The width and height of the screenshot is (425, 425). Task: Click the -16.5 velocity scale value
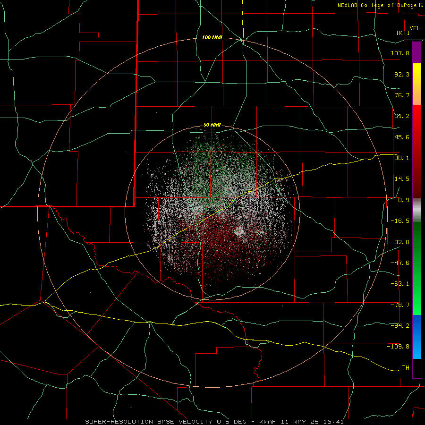click(x=400, y=221)
